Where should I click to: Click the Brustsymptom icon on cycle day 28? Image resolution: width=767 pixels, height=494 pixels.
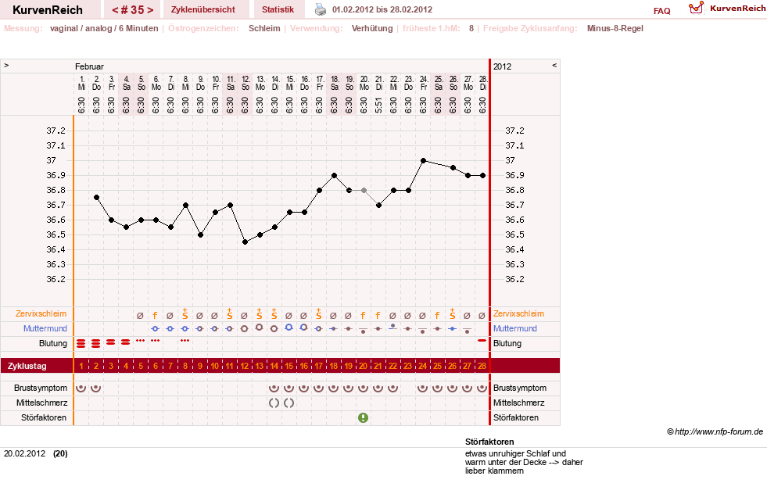pyautogui.click(x=482, y=388)
